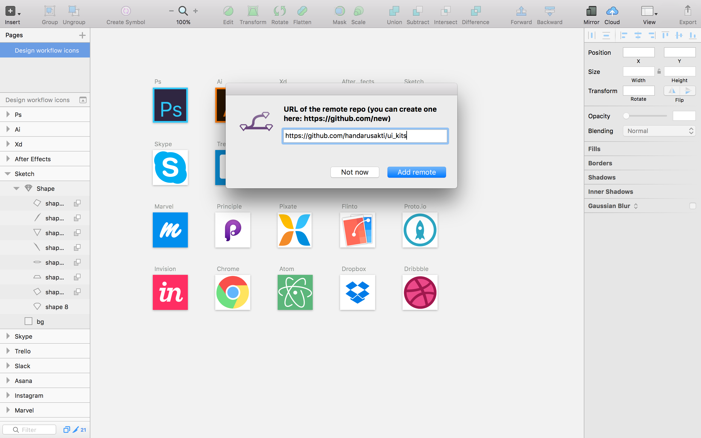Flip the layer vertically
Screen dimensions: 701x438
coord(688,91)
